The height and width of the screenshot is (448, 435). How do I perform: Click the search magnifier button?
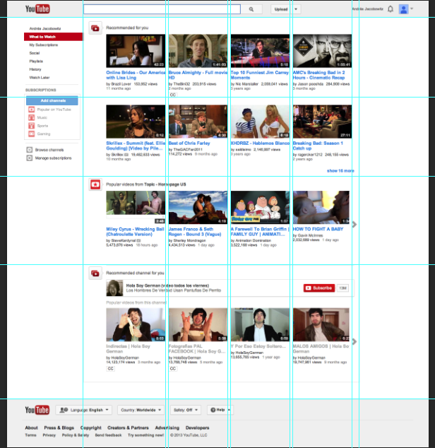251,9
